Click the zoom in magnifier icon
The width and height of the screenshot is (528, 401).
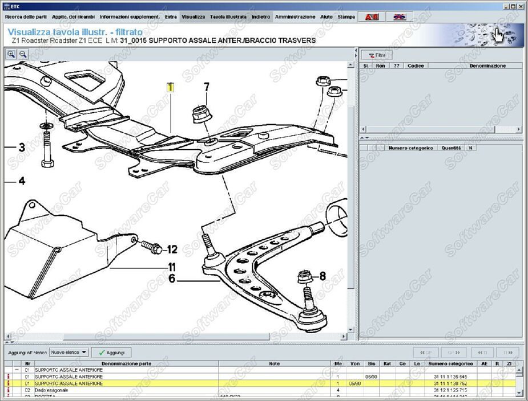tap(11, 54)
